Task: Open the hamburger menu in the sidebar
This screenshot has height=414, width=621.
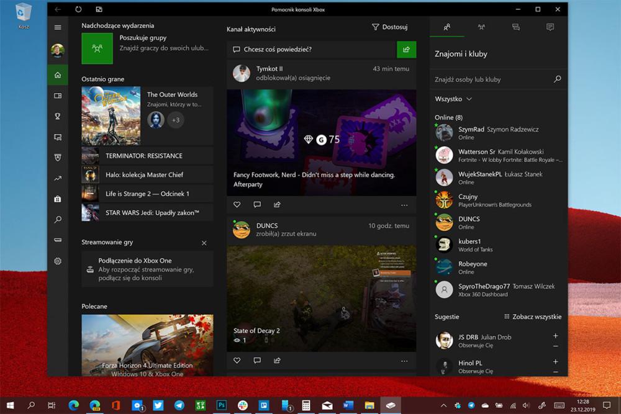Action: 58,27
